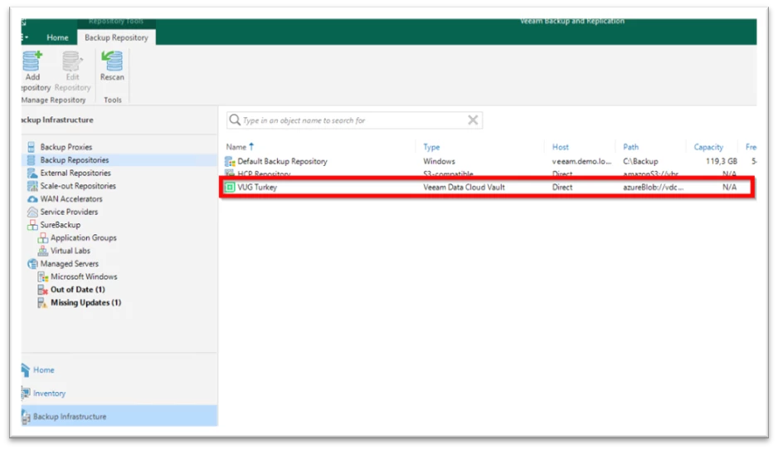Sort by the Path column header
This screenshot has width=778, height=450.
click(x=630, y=146)
